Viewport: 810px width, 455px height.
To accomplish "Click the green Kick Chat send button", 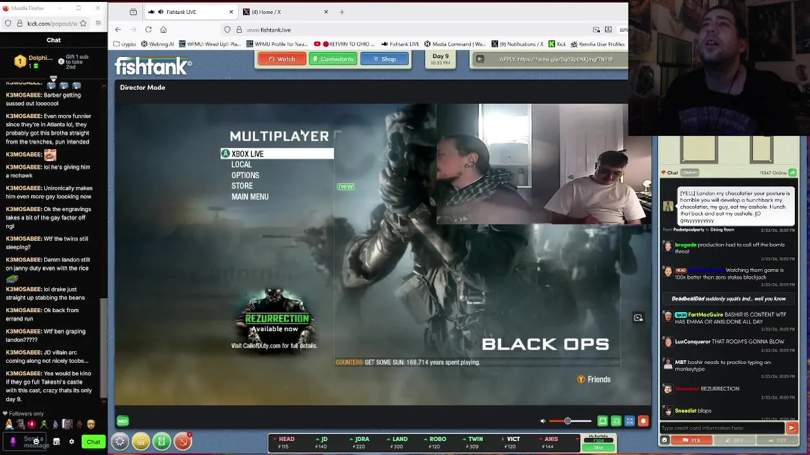I will tap(94, 442).
